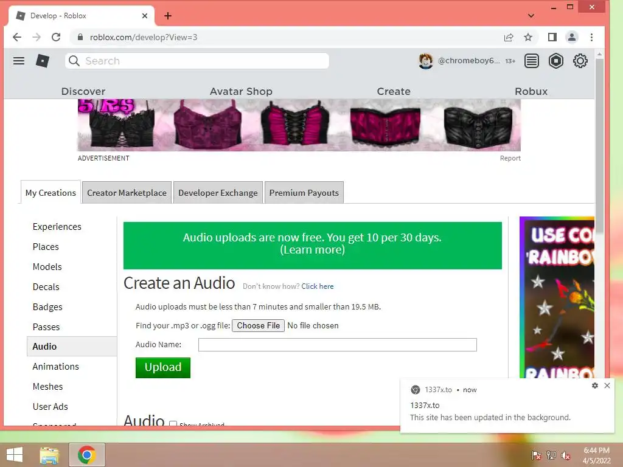
Task: Open File Explorer from taskbar
Action: point(49,455)
